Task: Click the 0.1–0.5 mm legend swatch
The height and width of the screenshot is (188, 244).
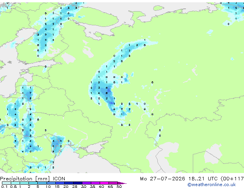Action: 7,183
